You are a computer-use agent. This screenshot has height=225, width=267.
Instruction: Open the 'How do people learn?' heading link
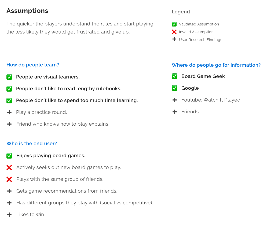pos(33,65)
